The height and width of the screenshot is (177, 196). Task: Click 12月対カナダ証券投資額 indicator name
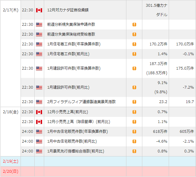pyautogui.click(x=68, y=10)
